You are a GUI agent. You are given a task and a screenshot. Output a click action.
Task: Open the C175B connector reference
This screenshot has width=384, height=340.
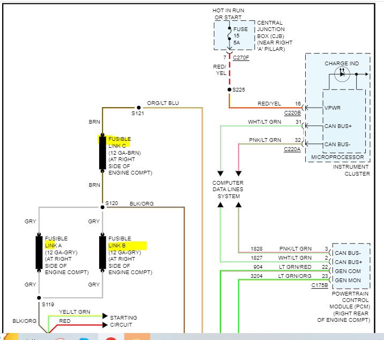click(x=320, y=285)
